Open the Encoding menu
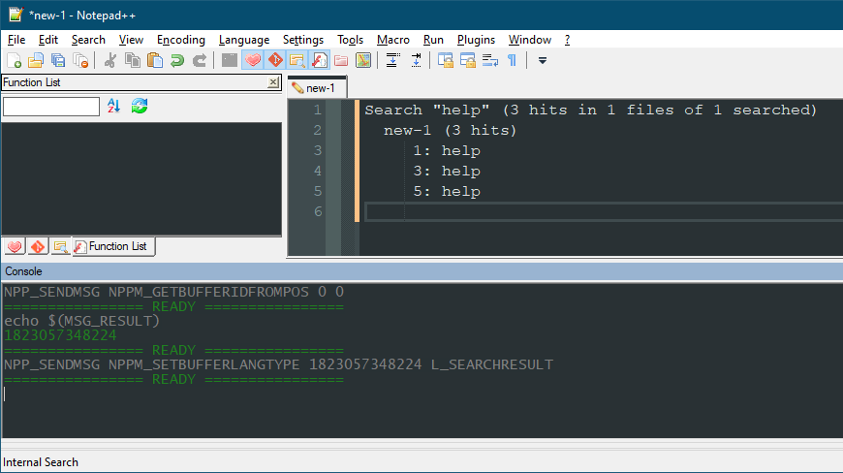843x473 pixels. click(180, 40)
